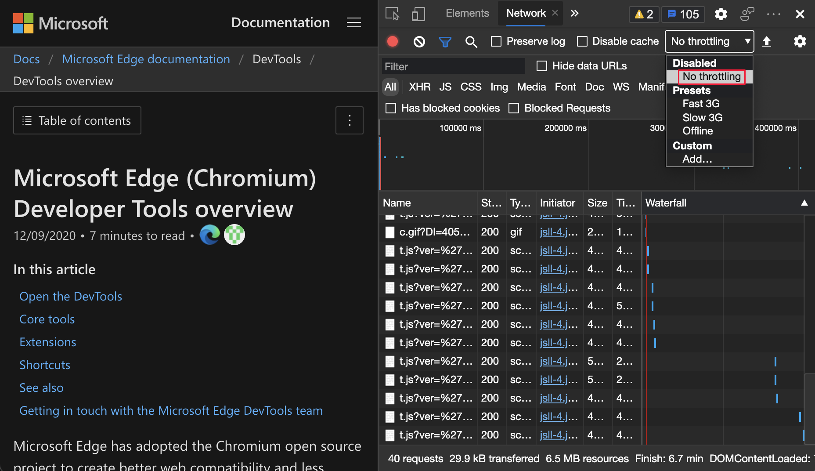Open Network panel settings gear
The width and height of the screenshot is (815, 471).
tap(800, 41)
